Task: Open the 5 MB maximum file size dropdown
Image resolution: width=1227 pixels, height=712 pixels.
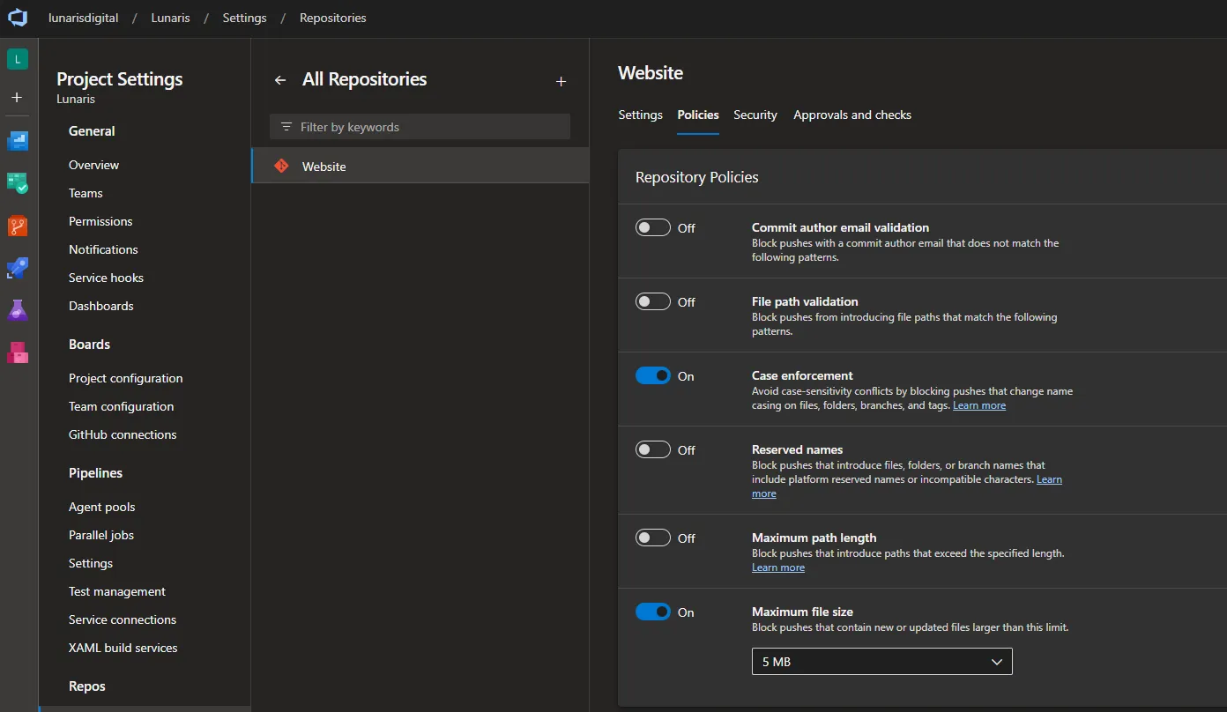Action: coord(881,661)
